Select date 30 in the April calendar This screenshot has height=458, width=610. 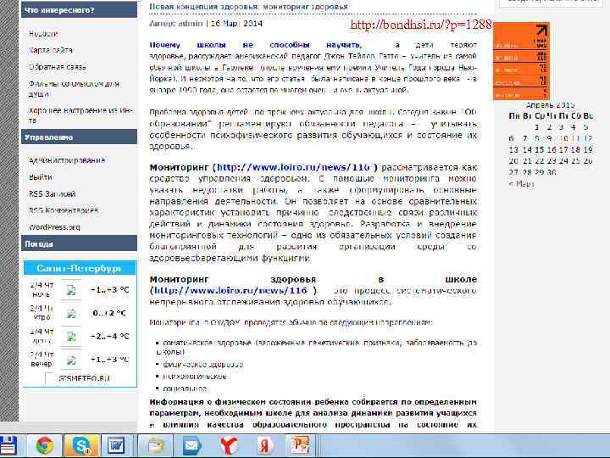tap(551, 172)
